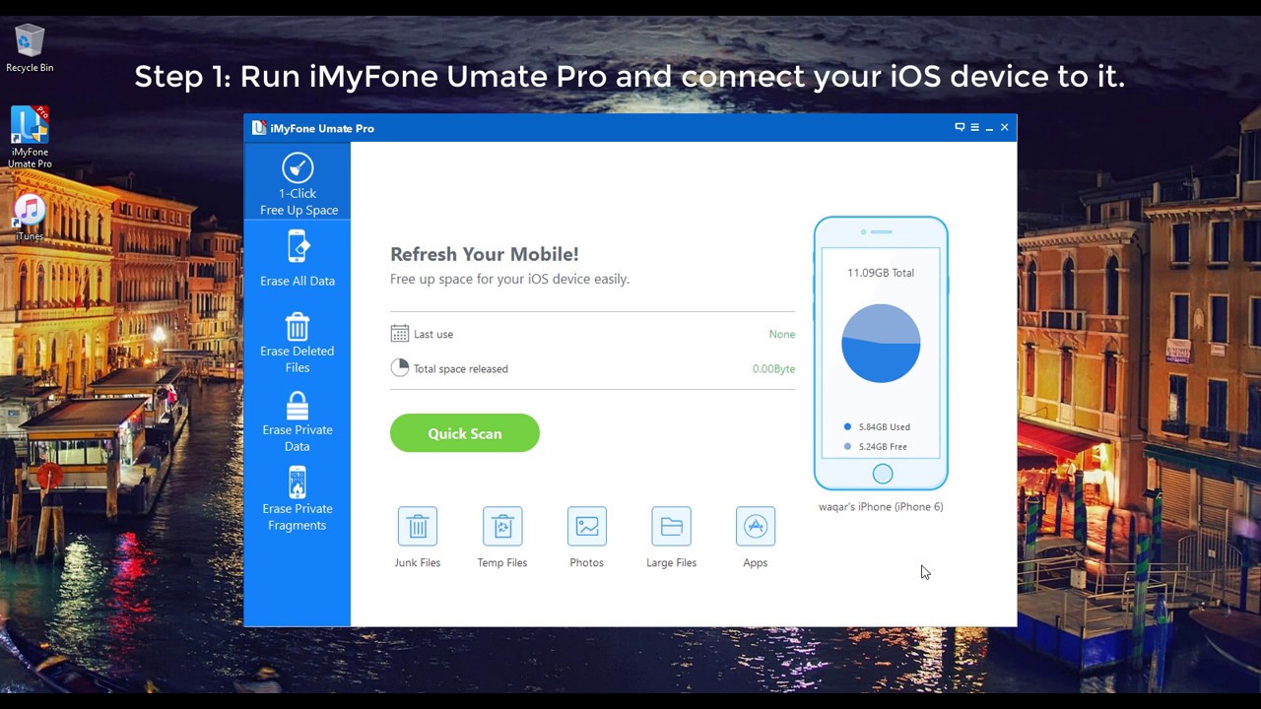Click the iMyFone logo in title bar

pyautogui.click(x=258, y=128)
